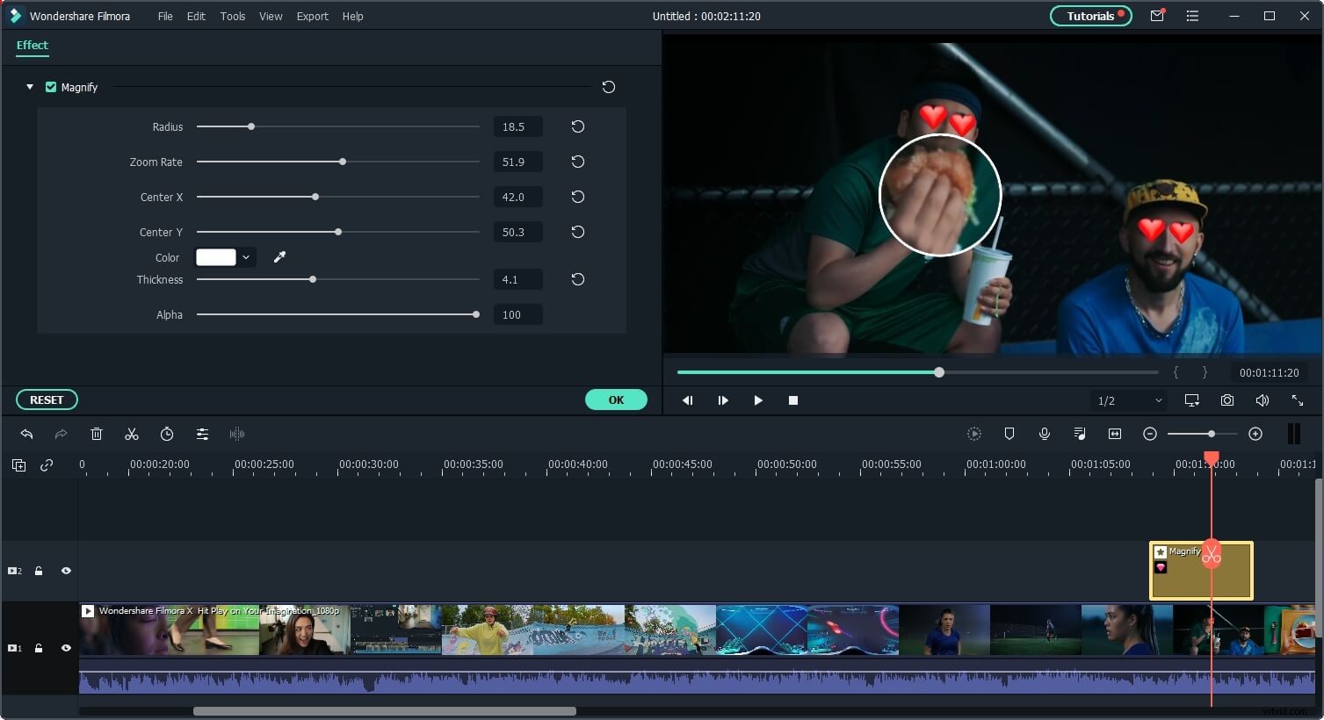Click the split scissors icon in toolbar

(x=132, y=434)
